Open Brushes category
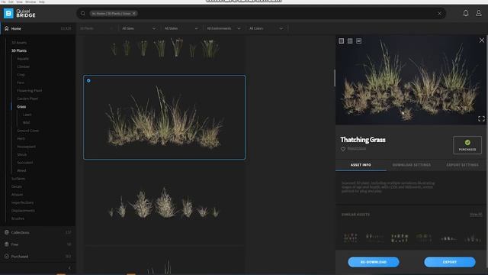488x275 pixels. pos(18,218)
